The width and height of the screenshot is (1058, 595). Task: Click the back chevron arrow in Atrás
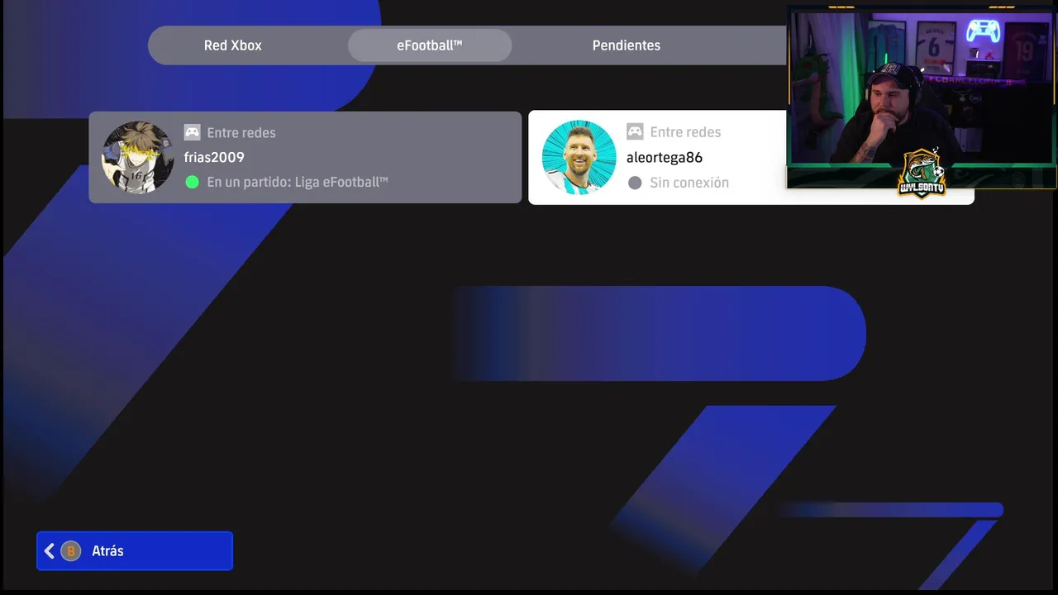50,551
